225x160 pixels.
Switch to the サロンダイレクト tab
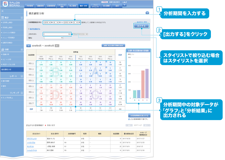(96, 6)
